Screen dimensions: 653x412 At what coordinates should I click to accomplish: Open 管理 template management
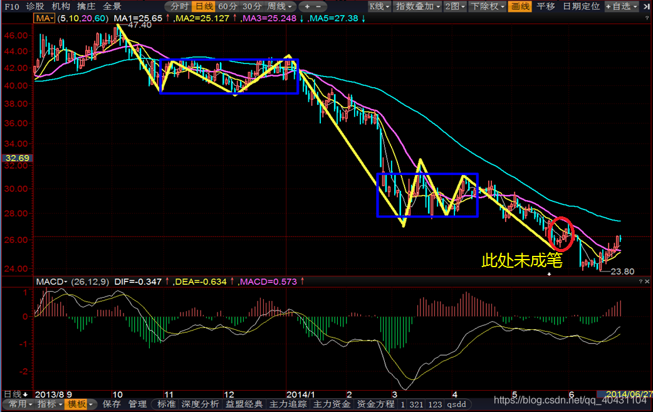click(x=137, y=404)
